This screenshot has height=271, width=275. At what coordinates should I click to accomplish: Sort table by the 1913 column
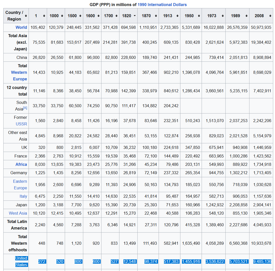click(x=177, y=16)
